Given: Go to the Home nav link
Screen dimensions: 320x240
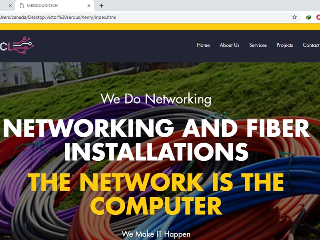Looking at the screenshot, I should pos(203,45).
